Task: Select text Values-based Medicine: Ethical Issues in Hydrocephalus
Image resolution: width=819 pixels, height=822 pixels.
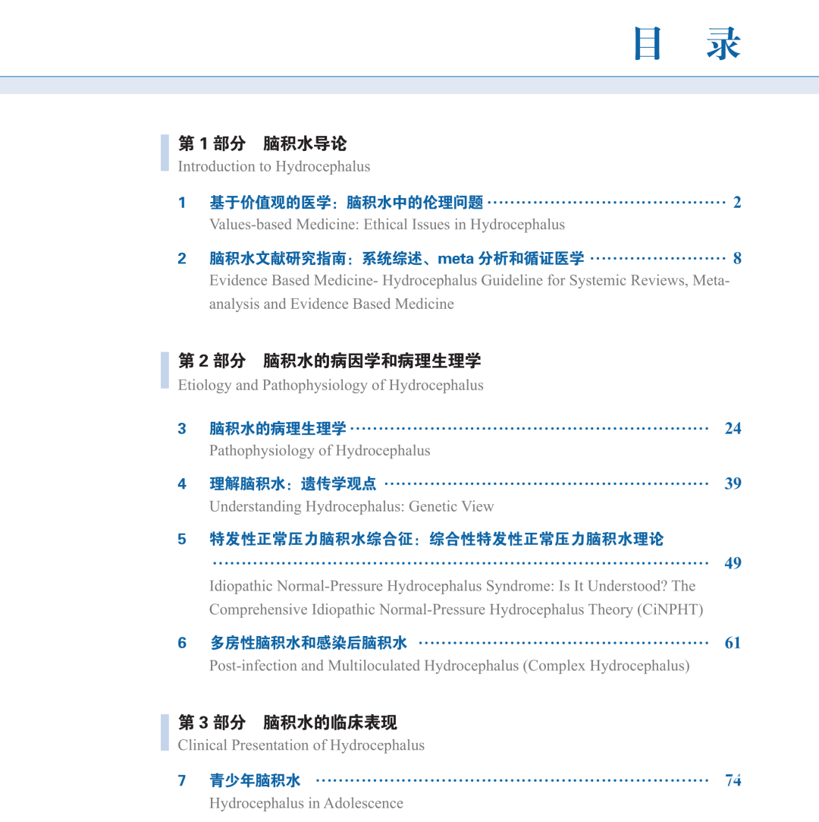Action: [x=387, y=225]
